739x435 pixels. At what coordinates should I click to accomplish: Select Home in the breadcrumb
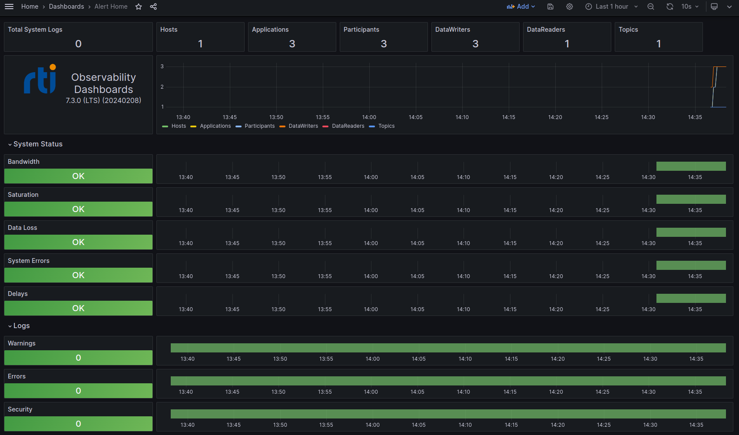(30, 7)
